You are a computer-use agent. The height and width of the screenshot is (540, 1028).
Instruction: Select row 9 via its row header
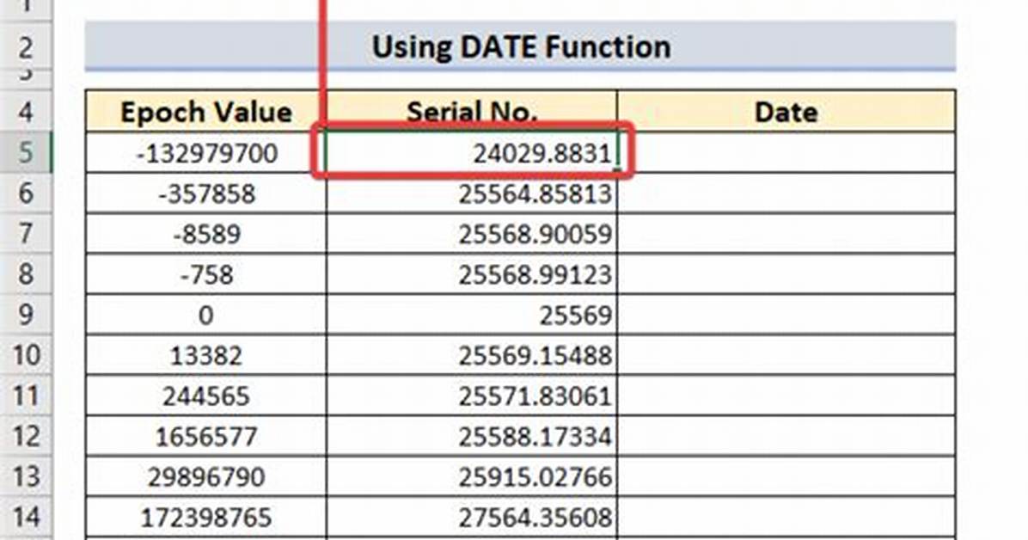pos(26,315)
